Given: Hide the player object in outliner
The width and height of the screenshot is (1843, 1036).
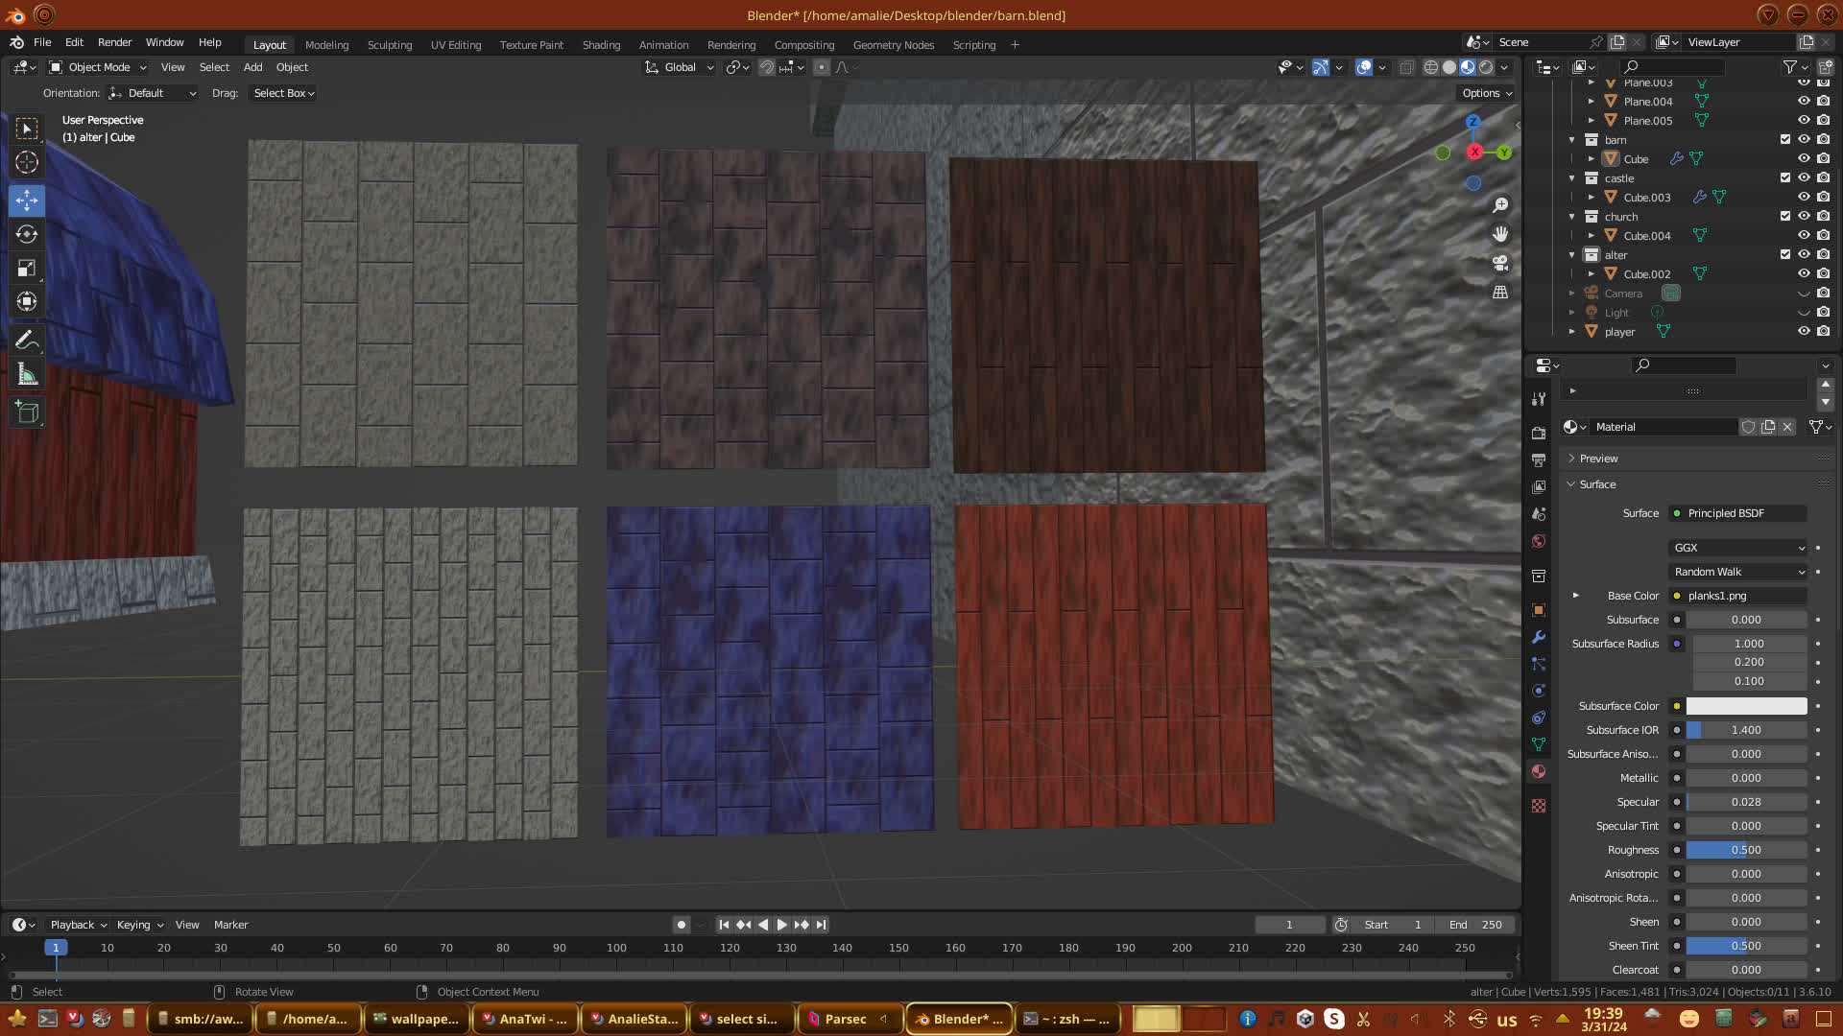Looking at the screenshot, I should pos(1804,331).
